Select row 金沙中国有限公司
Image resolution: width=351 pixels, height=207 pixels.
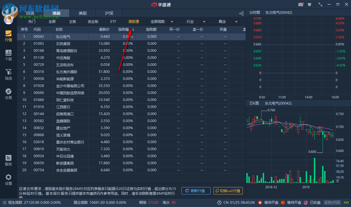(131, 86)
